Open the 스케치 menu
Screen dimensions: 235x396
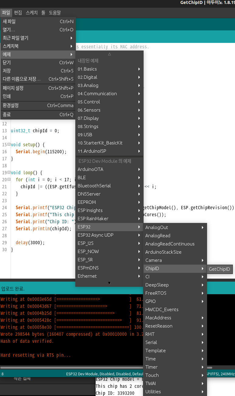click(32, 13)
